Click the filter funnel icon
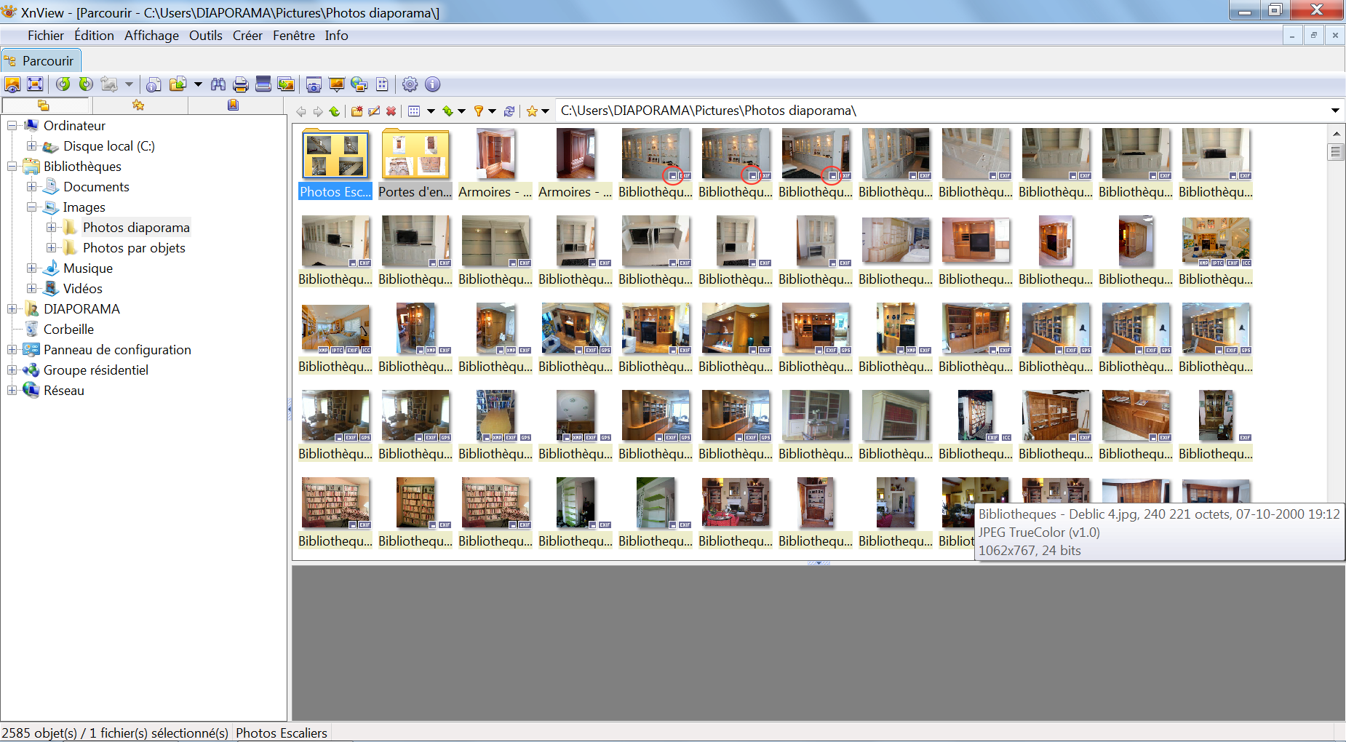The image size is (1346, 742). [x=479, y=111]
